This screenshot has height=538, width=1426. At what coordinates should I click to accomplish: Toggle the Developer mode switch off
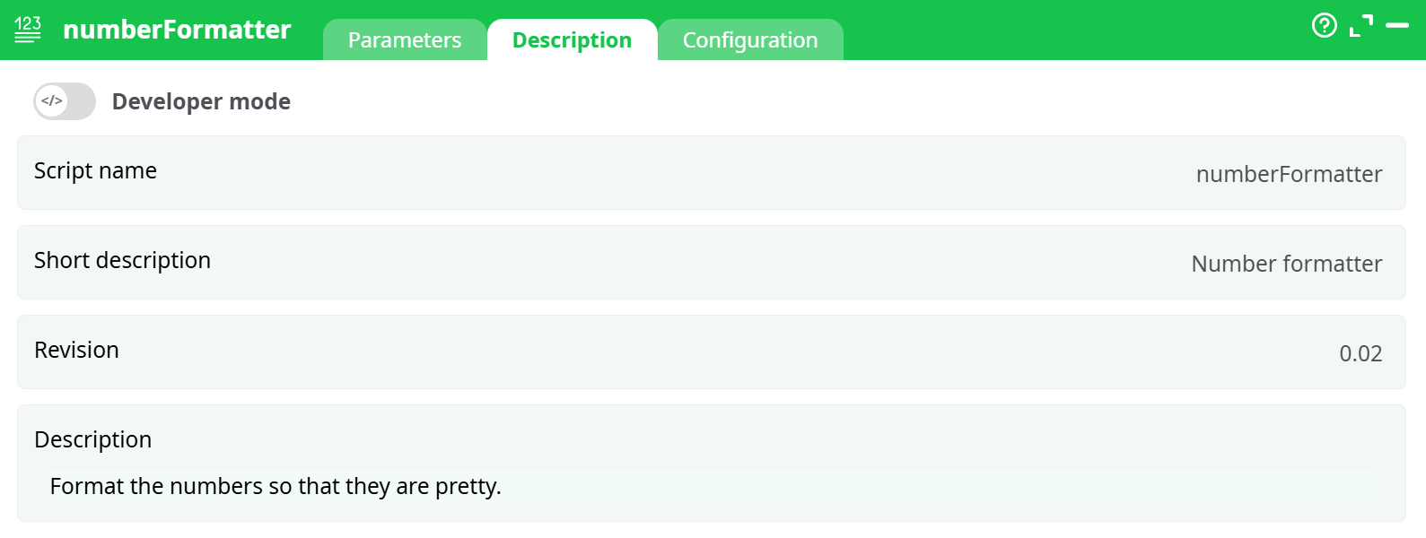[64, 100]
